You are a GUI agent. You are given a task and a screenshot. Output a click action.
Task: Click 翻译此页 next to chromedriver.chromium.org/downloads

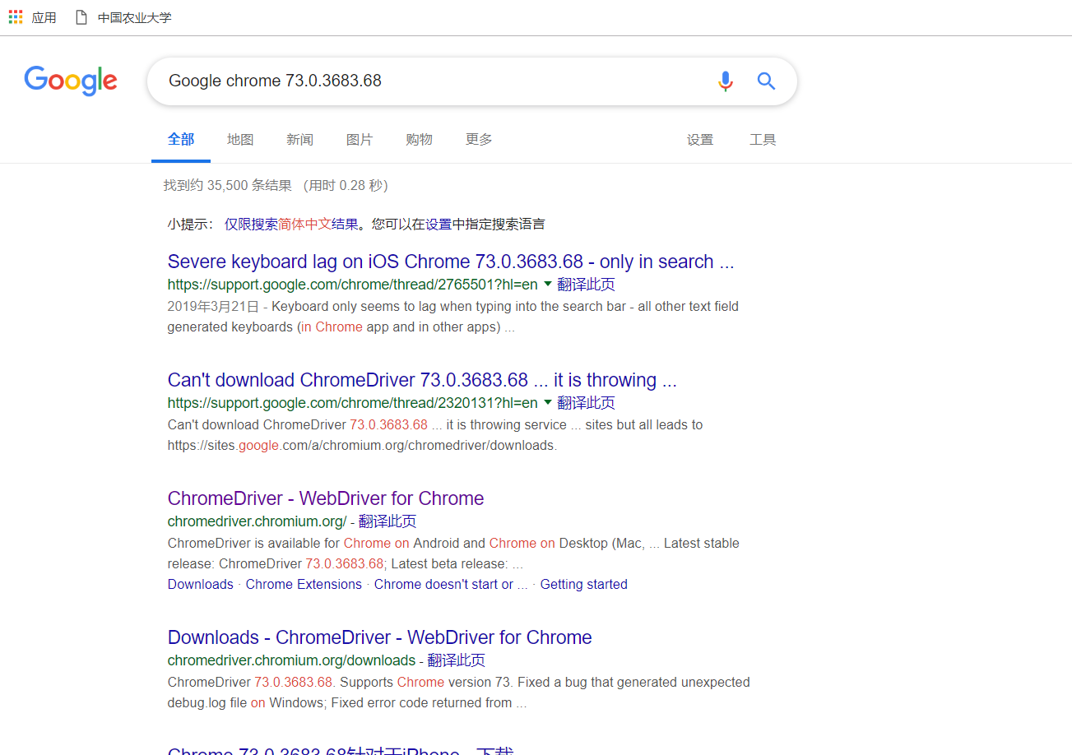pyautogui.click(x=456, y=660)
